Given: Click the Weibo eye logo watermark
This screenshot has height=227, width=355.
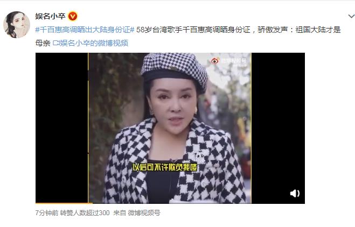Looking at the screenshot, I should coord(215,61).
